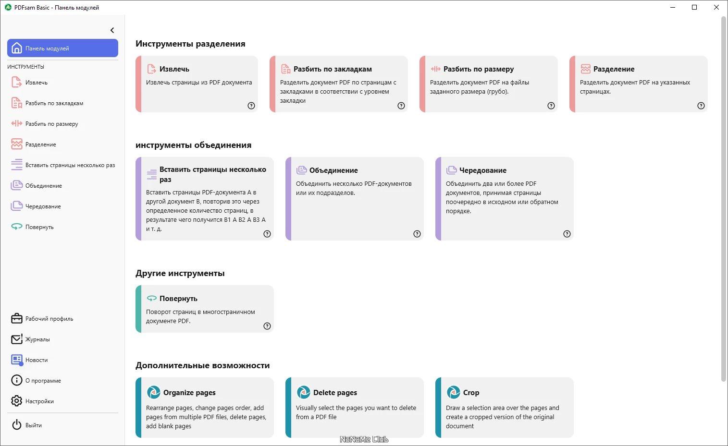Open the Объединение tool from sidebar icon

click(x=16, y=186)
